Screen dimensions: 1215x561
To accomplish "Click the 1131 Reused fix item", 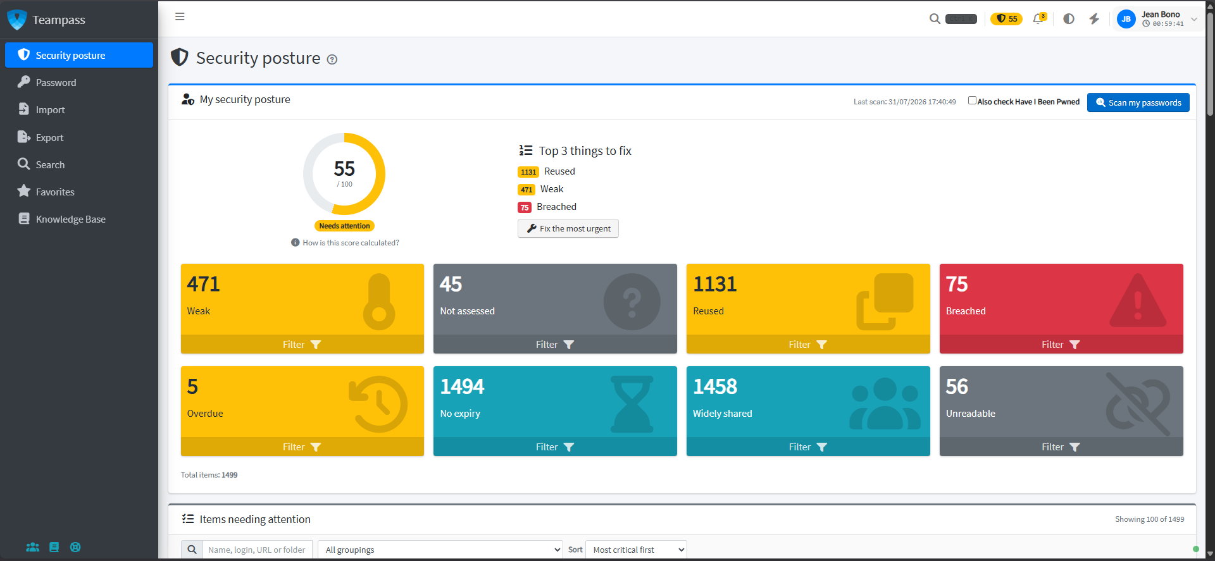I will tap(547, 171).
